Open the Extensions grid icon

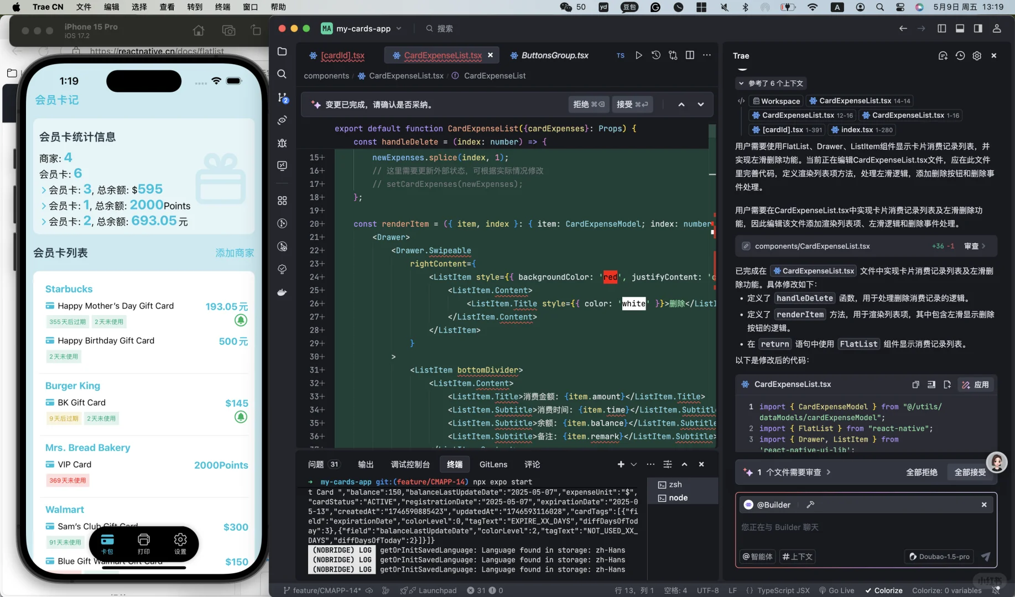[x=282, y=201]
